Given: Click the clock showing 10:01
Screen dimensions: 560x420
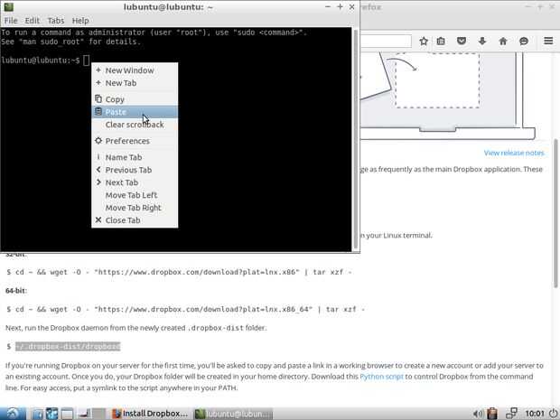Looking at the screenshot, I should 535,414.
